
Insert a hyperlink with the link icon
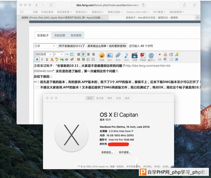click(62, 59)
